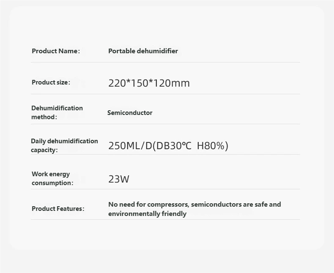This screenshot has width=334, height=273.
Task: Click the "Work energy consumption:" label
Action: (52, 178)
